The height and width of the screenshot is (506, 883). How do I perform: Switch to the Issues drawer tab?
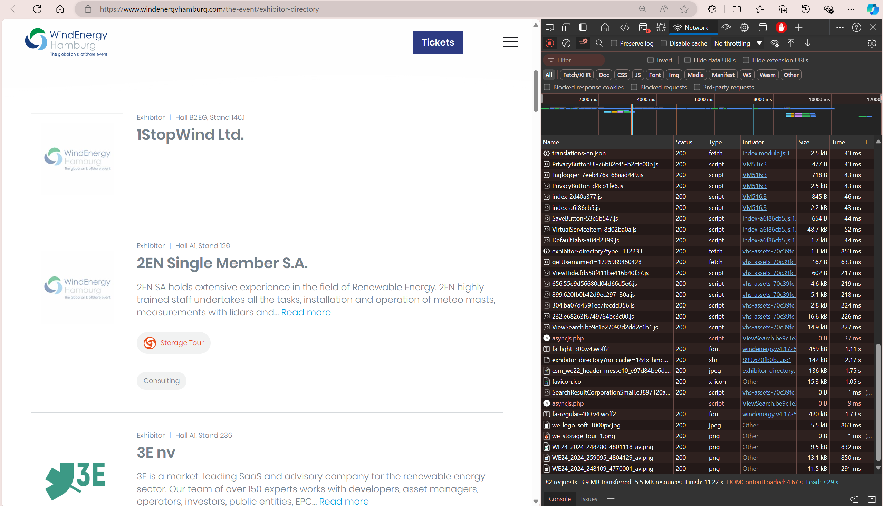589,499
